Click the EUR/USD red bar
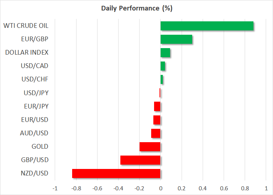This screenshot has width=273, height=195. [157, 120]
